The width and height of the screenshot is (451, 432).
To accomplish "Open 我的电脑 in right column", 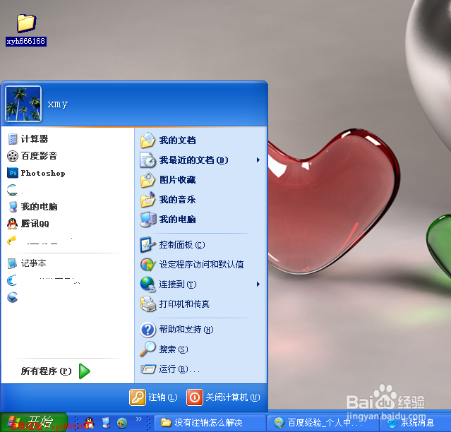I will click(x=168, y=220).
